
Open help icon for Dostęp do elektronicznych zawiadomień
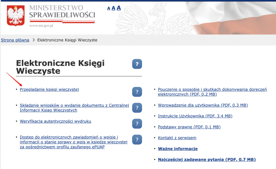(137, 140)
